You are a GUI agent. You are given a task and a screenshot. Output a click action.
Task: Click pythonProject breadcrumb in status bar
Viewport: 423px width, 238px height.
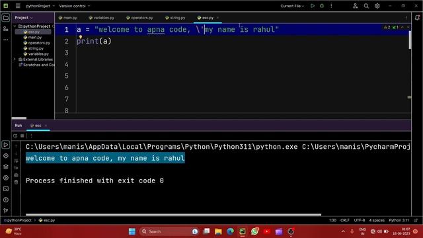pyautogui.click(x=18, y=220)
